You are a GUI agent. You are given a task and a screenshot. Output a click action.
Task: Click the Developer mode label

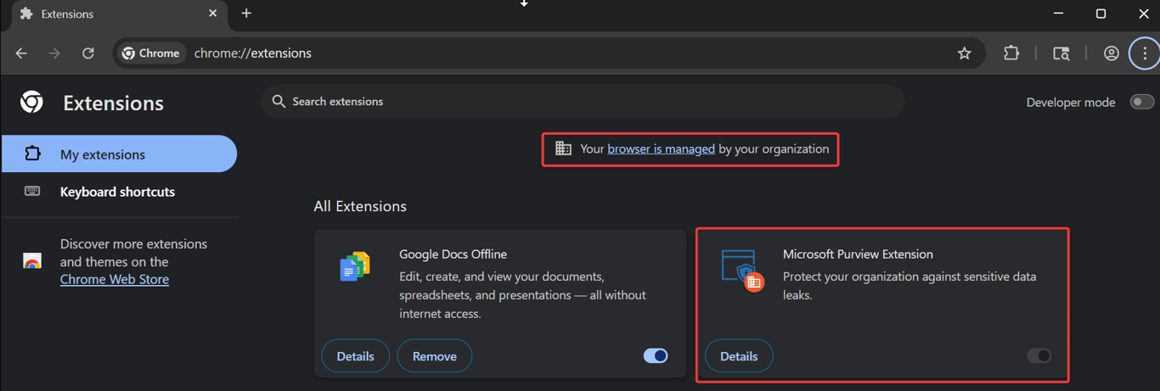tap(1071, 102)
